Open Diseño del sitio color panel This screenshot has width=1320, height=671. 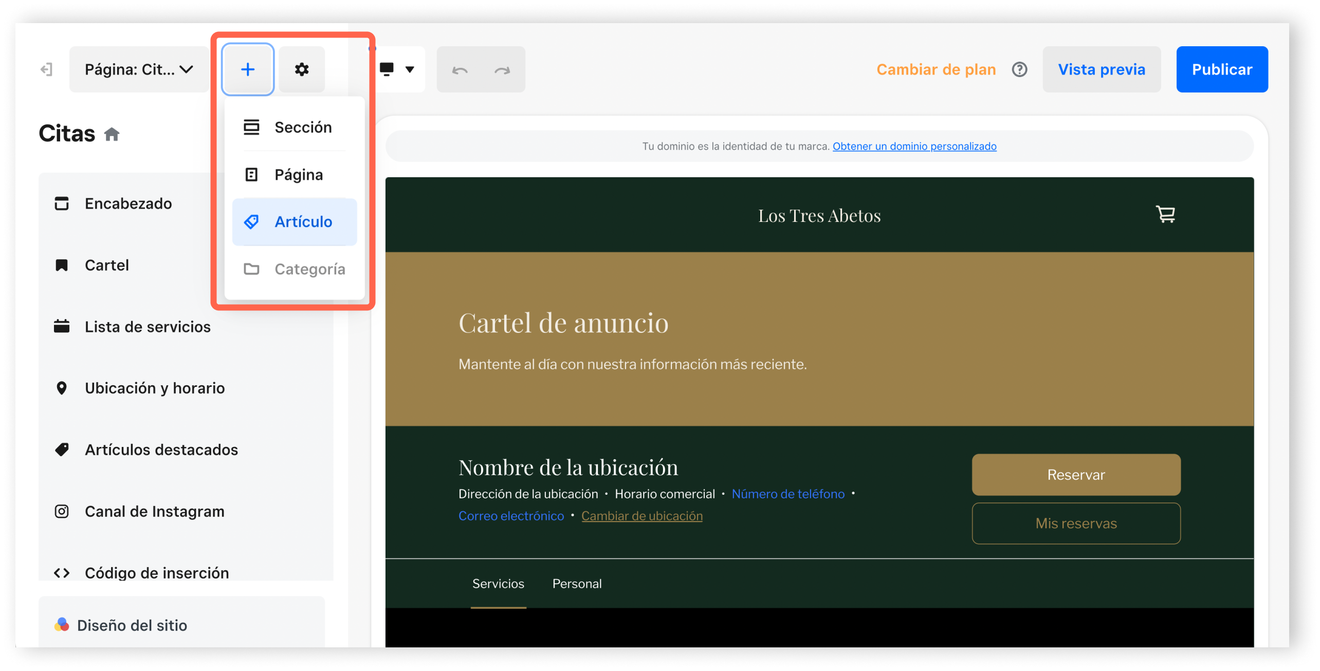pos(132,625)
